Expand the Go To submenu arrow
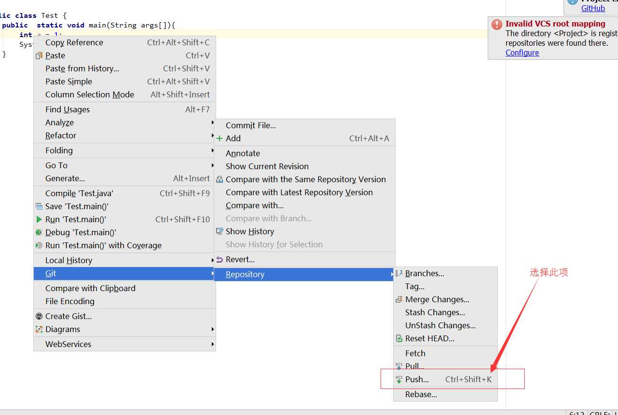This screenshot has width=618, height=415. (212, 165)
